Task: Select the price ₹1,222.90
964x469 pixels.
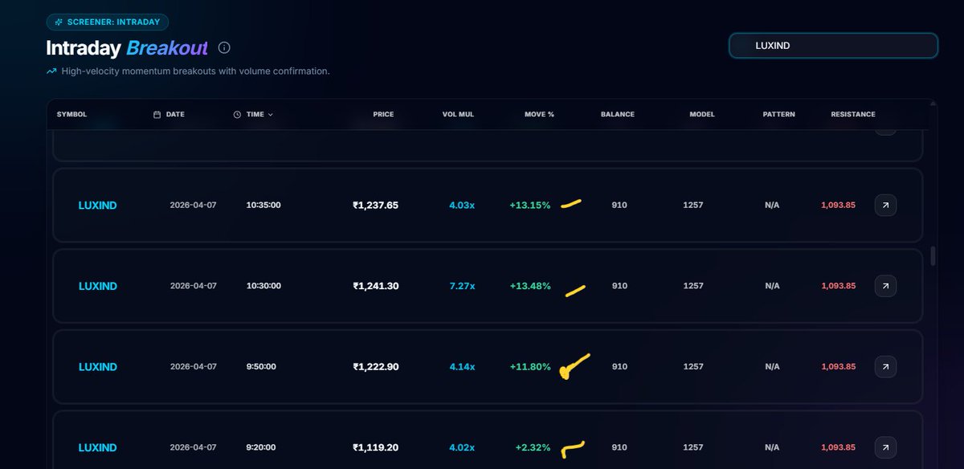Action: 375,367
